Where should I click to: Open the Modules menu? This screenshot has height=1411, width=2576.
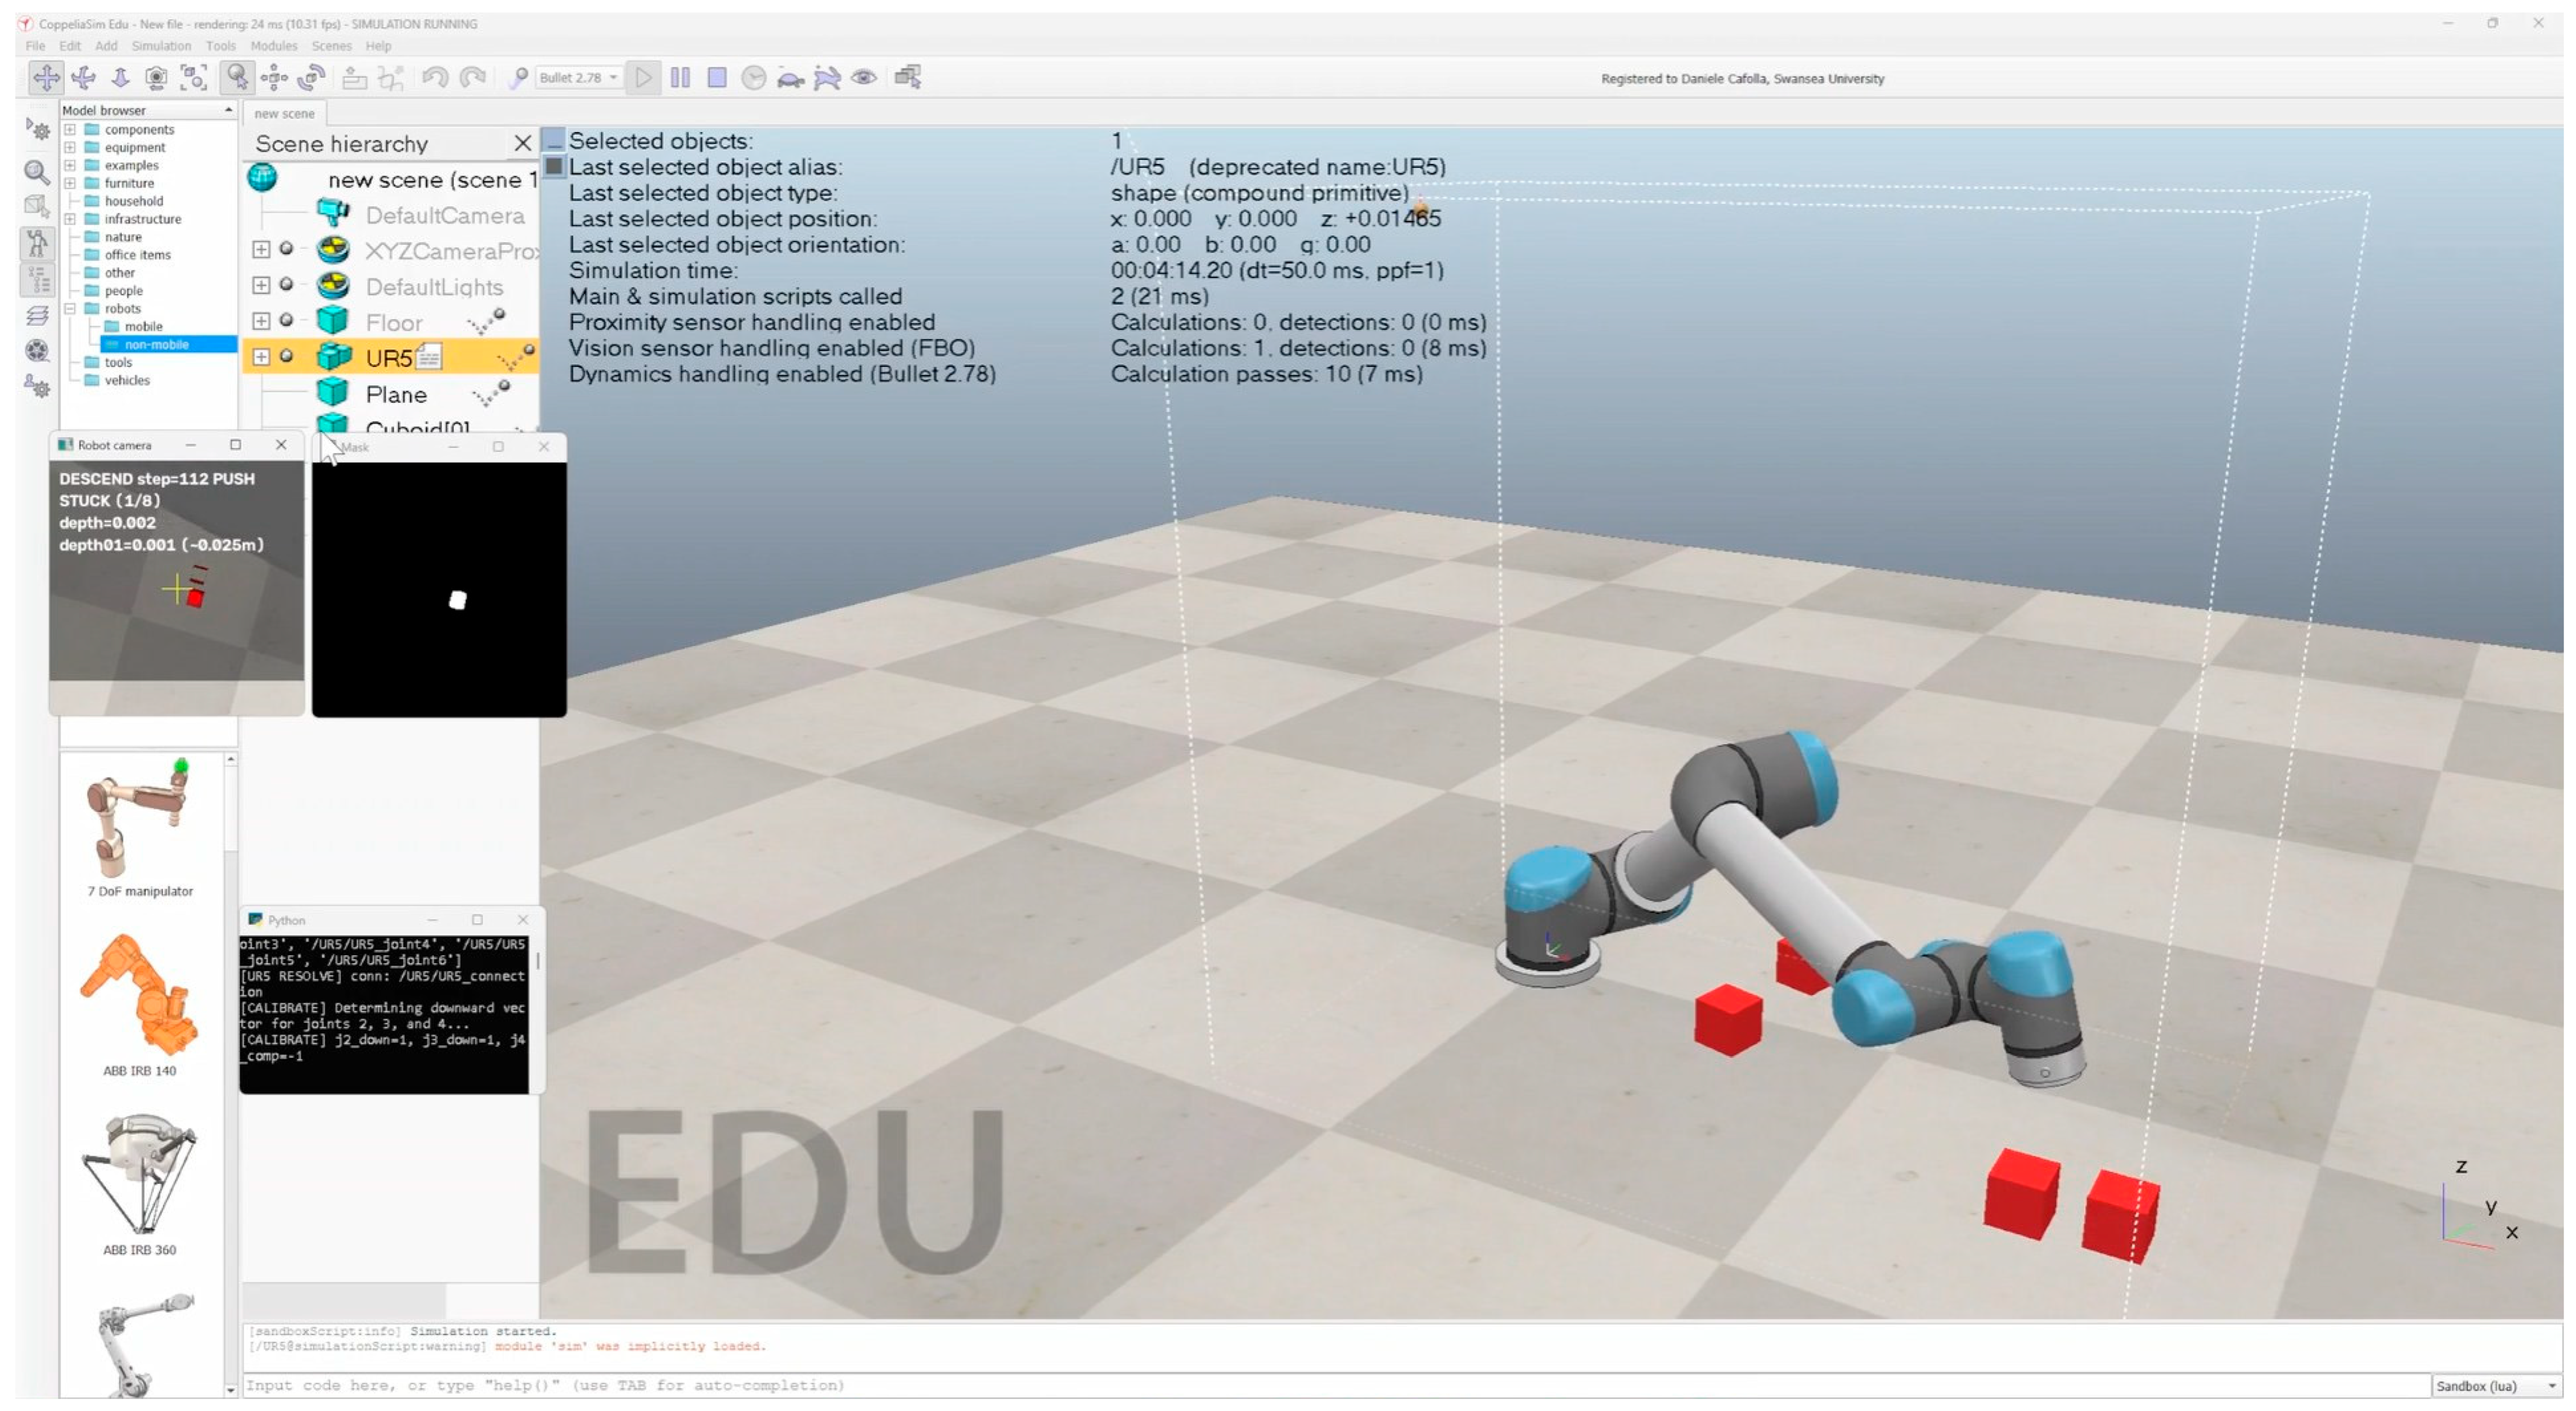click(274, 46)
